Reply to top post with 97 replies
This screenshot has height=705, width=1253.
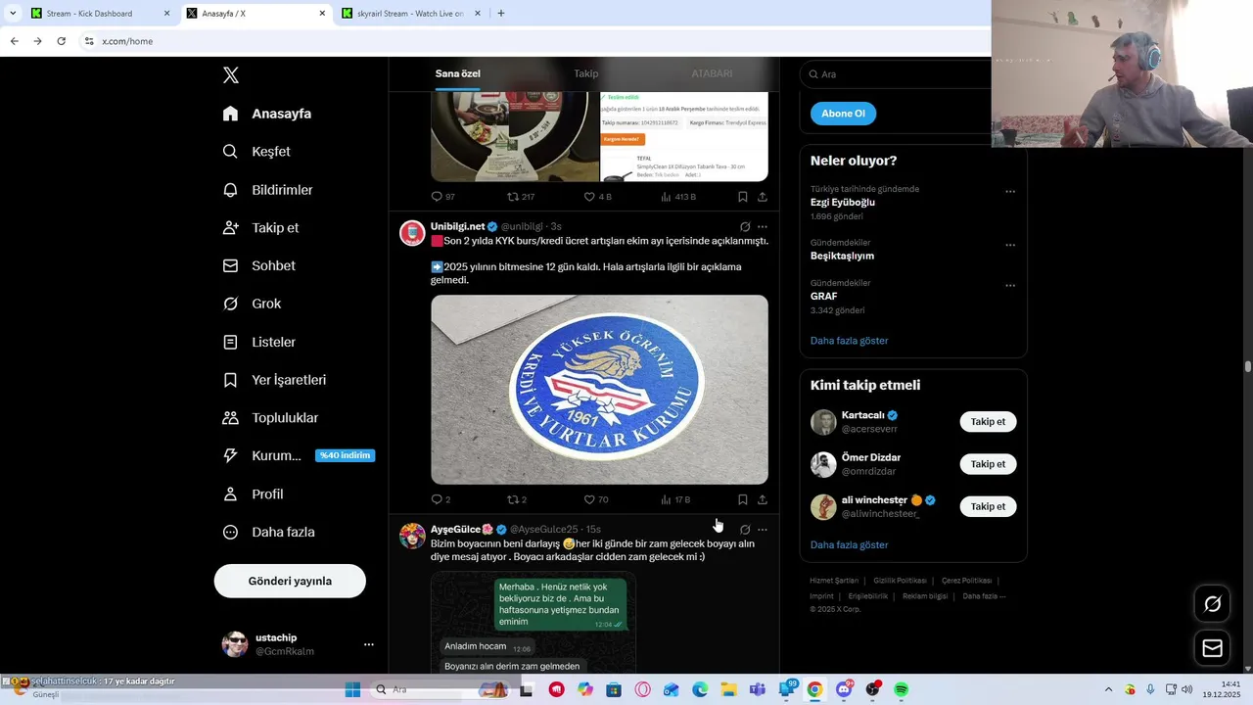(443, 197)
